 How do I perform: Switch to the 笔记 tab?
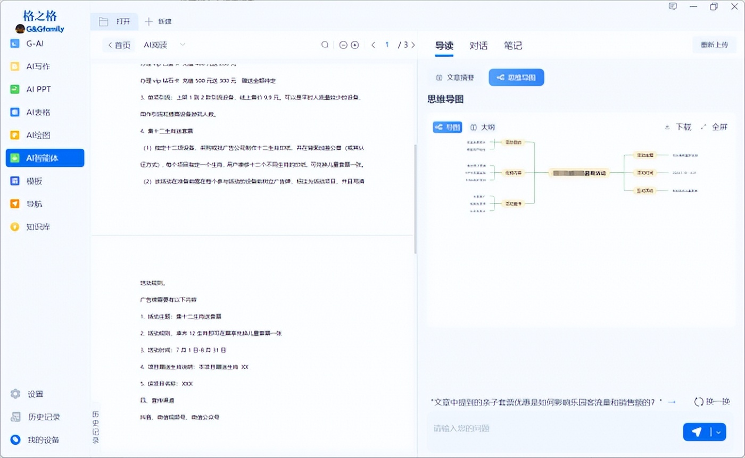pos(513,46)
